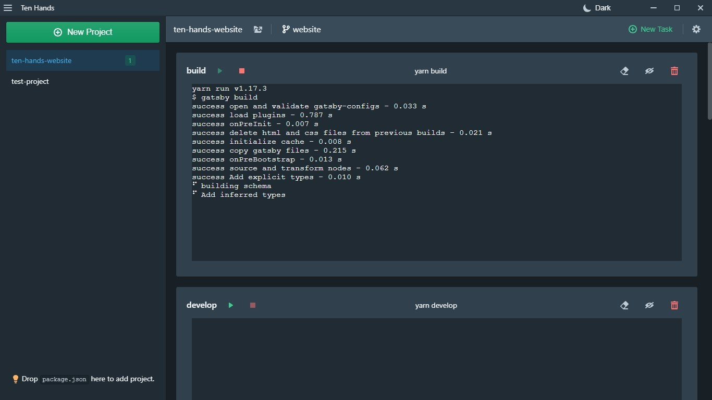Toggle the Dark theme switch
The width and height of the screenshot is (712, 400).
[x=597, y=8]
